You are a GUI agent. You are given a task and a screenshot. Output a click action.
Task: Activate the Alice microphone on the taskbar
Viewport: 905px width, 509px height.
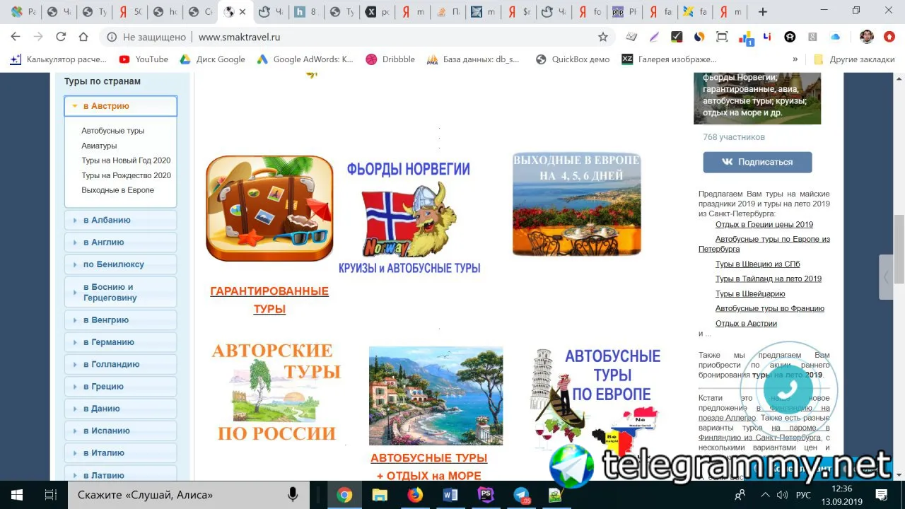click(x=293, y=495)
